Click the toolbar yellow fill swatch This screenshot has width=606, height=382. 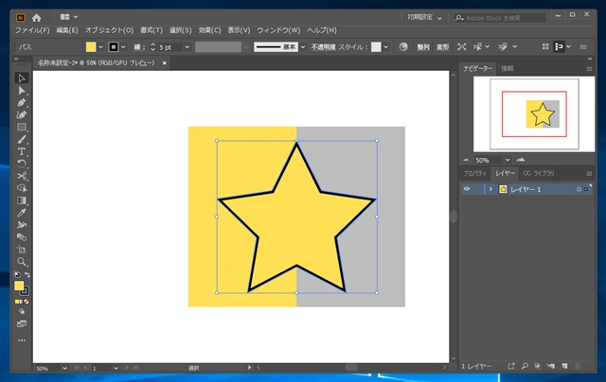tap(19, 286)
